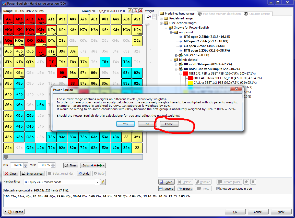
Task: Toggle the 99 hand cell
Action: pos(62,73)
